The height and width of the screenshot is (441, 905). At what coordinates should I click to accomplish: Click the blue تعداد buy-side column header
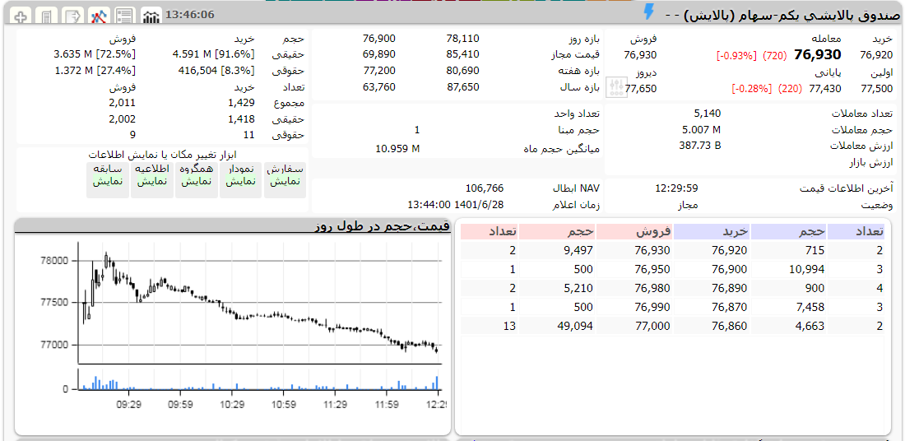(856, 231)
